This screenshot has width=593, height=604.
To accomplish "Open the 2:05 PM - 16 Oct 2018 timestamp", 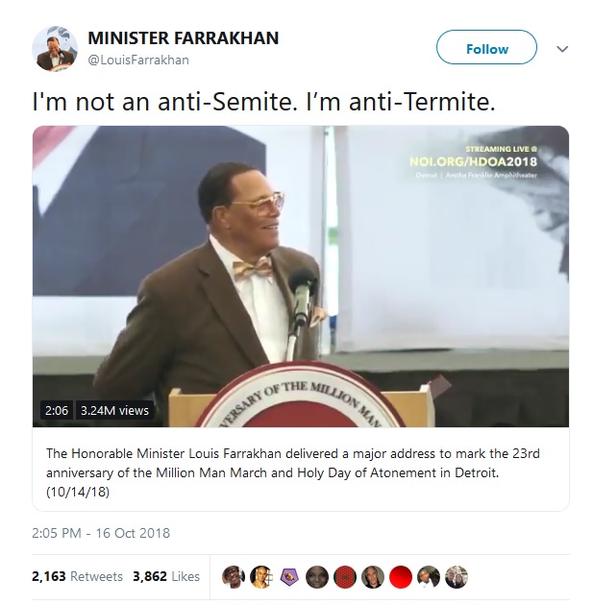I will tap(101, 532).
